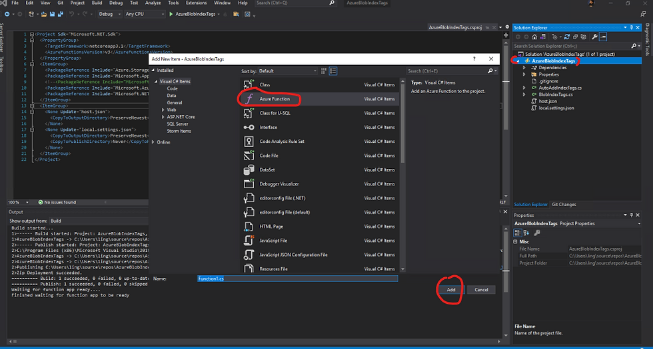Click the Home icon in Solution Explorer
The image size is (653, 349).
click(534, 37)
